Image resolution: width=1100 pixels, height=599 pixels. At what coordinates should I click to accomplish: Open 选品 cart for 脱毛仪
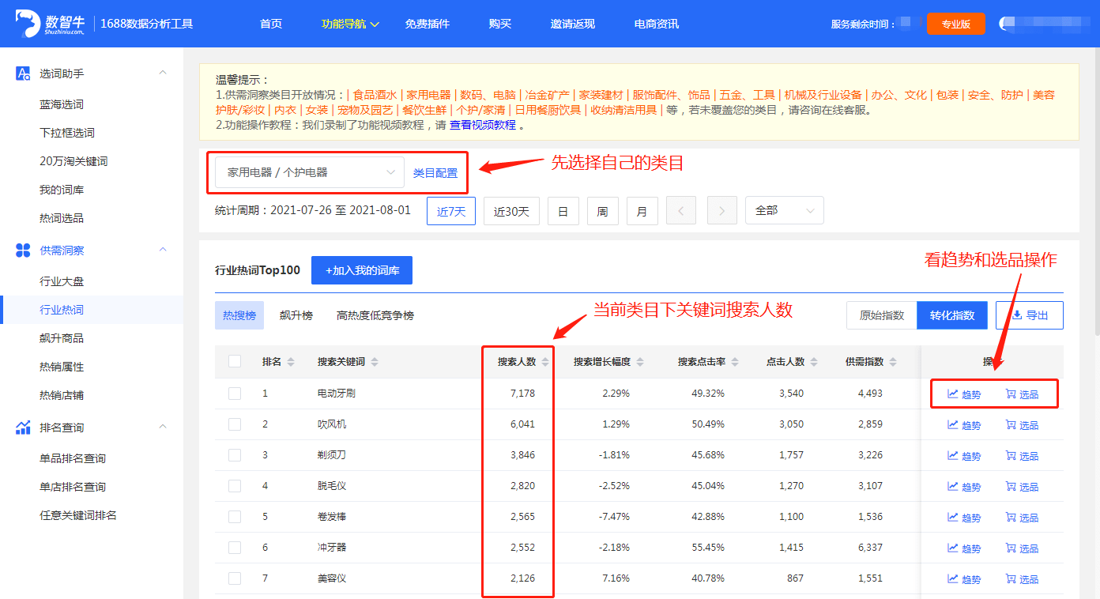click(1022, 487)
